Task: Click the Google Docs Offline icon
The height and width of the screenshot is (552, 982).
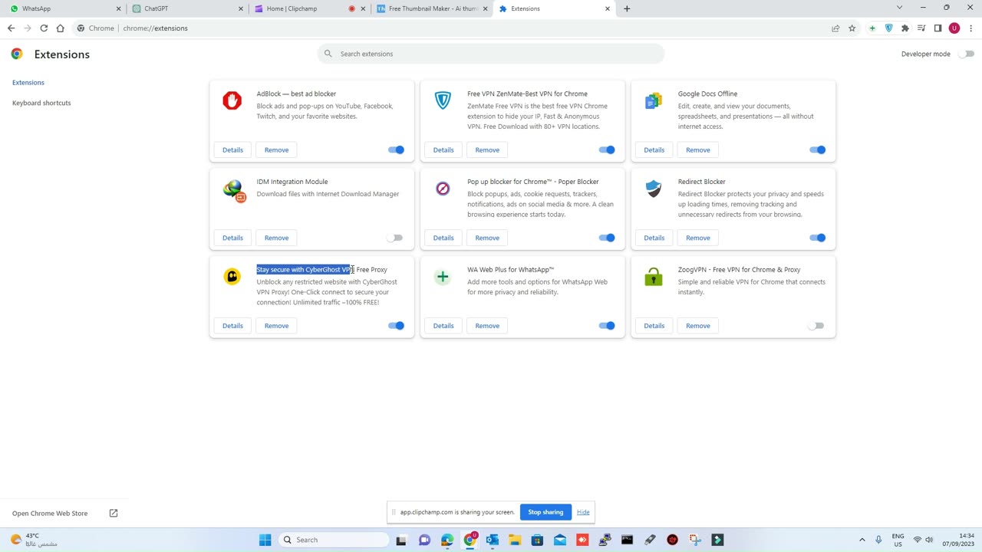Action: click(x=654, y=100)
